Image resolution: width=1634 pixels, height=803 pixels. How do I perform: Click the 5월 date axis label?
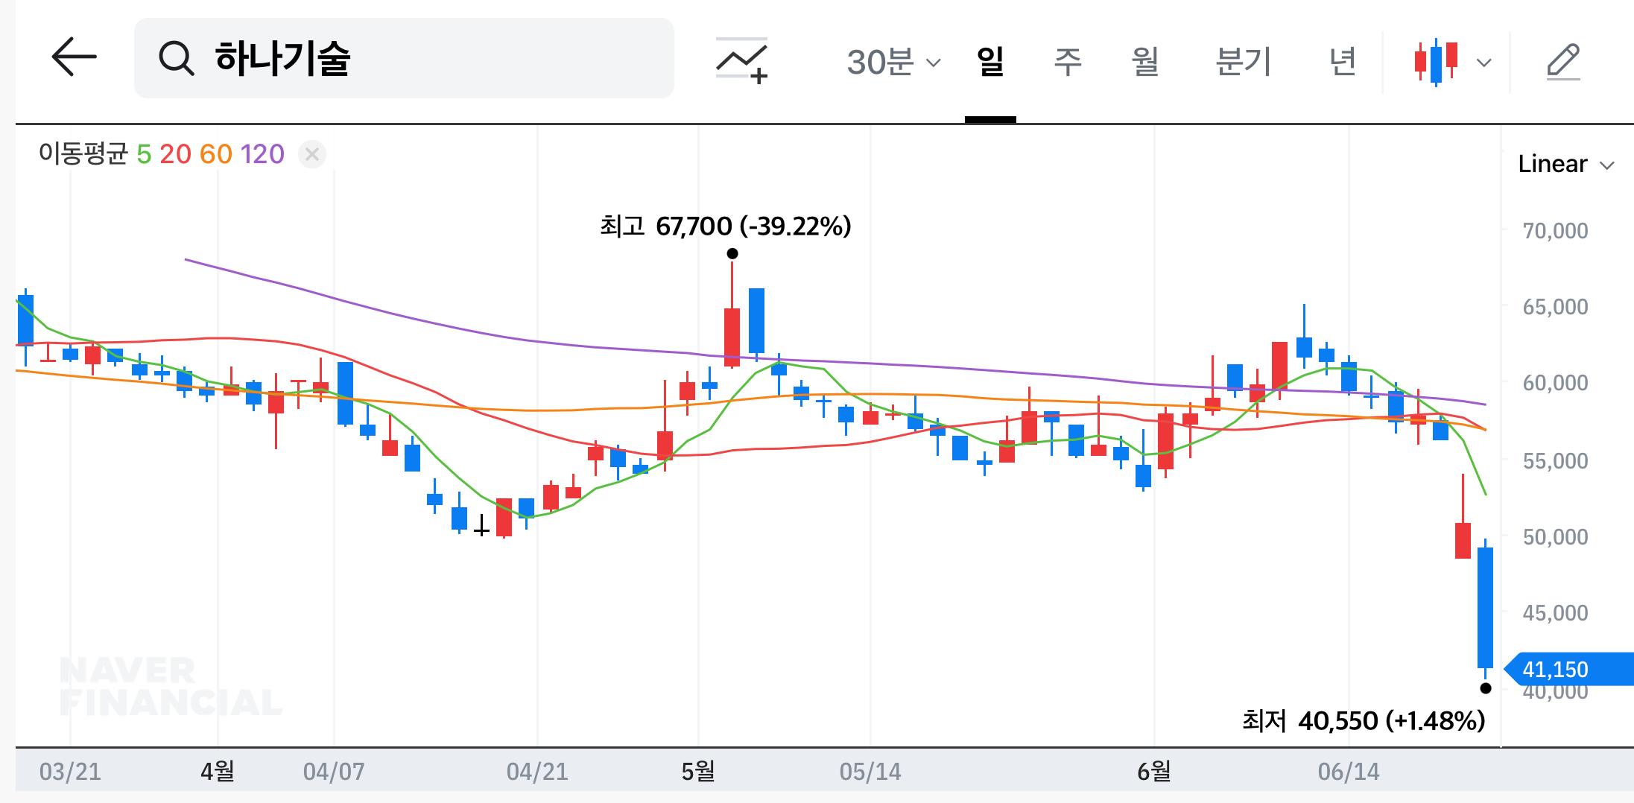pos(698,772)
